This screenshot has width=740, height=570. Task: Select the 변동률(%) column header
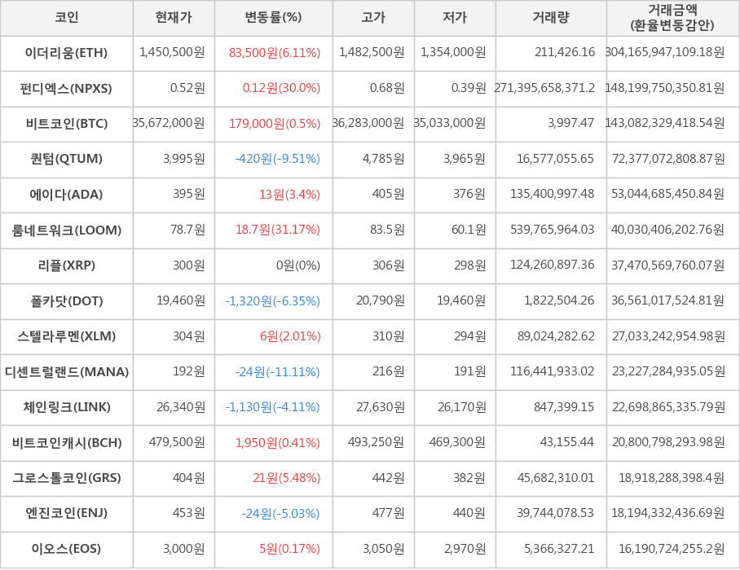[x=273, y=18]
